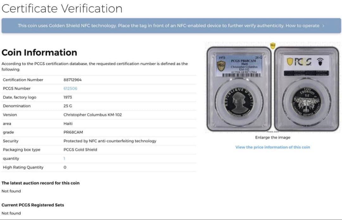Click the Current PCGS Registered Sets heading
Screen dimensions: 342x220
[33, 205]
